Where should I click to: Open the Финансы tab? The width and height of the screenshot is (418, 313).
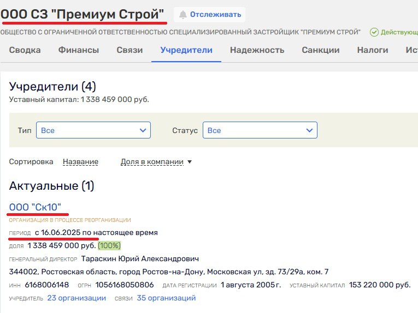[79, 50]
